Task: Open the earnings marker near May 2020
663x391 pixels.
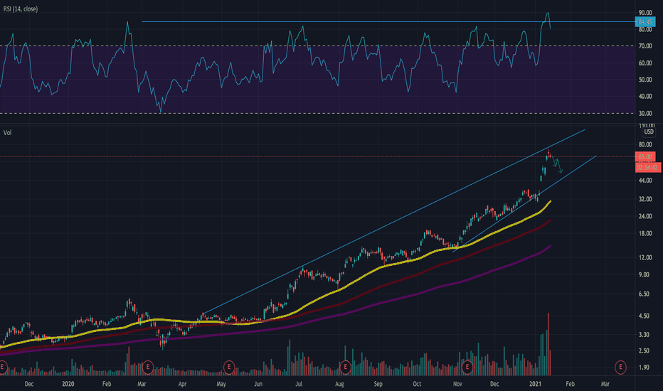Action: coord(229,367)
